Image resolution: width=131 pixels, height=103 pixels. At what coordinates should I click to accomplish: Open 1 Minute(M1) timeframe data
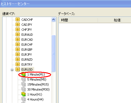pos(36,74)
